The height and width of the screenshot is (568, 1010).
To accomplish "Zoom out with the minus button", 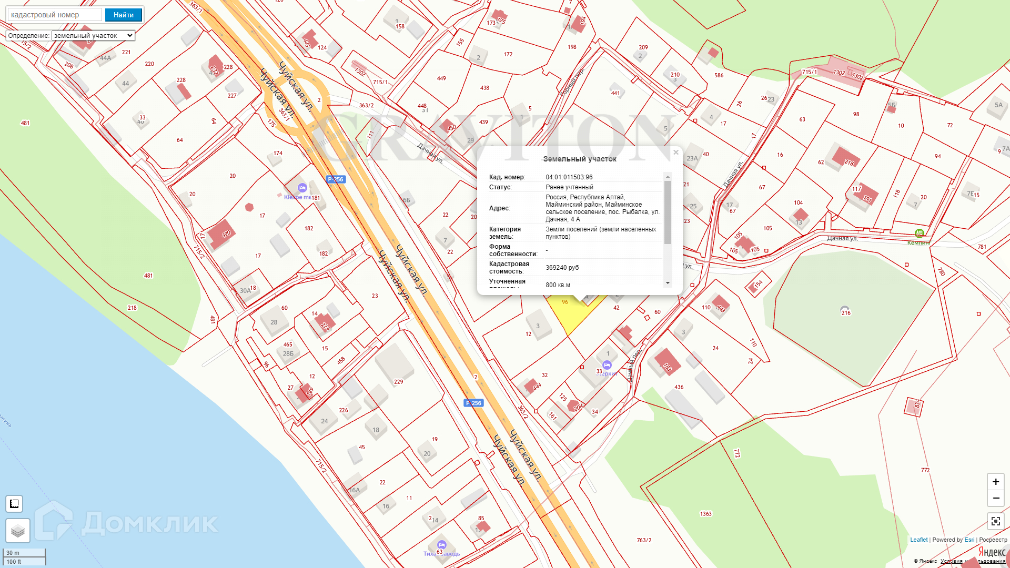I will coord(995,498).
